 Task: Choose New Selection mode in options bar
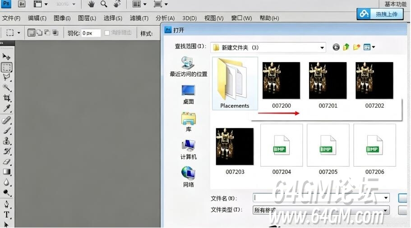[x=31, y=33]
